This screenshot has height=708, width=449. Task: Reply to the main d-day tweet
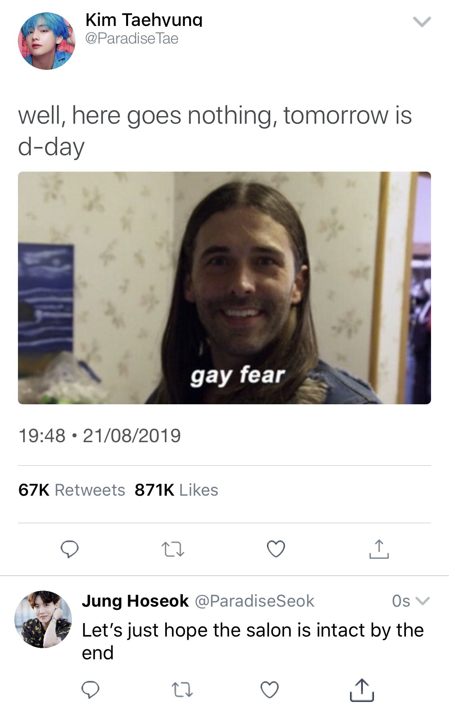click(x=69, y=549)
